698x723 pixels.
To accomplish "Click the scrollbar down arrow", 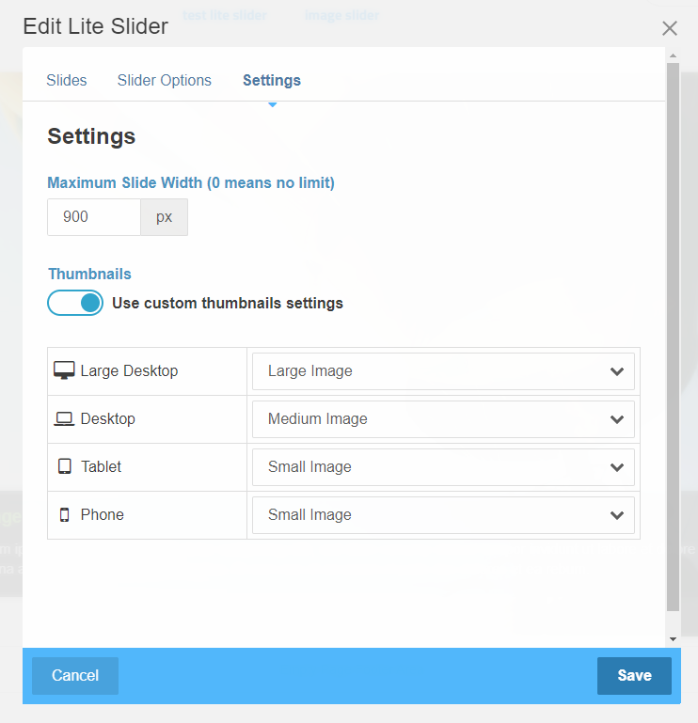I will coord(672,639).
